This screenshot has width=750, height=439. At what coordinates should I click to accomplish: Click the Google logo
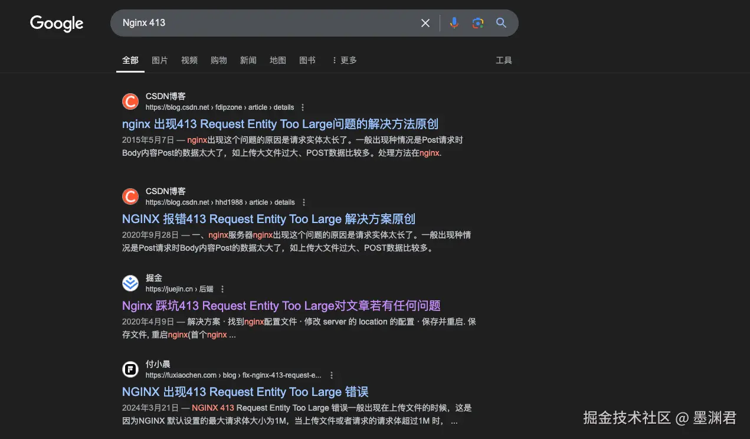click(x=57, y=24)
